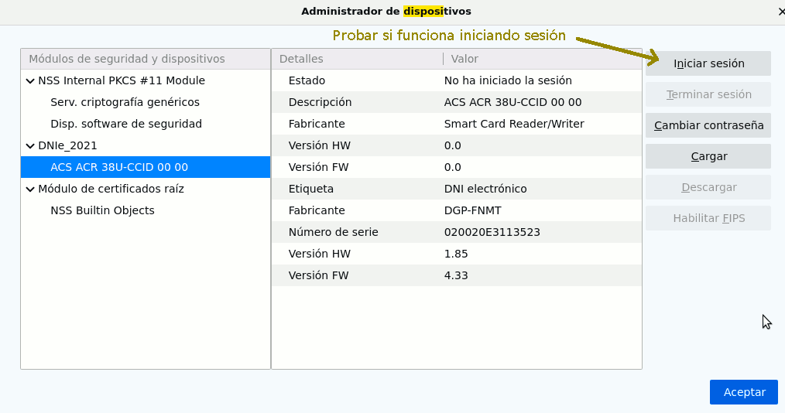This screenshot has width=785, height=413.
Task: Select the DNIe_2021 module label
Action: tap(67, 145)
